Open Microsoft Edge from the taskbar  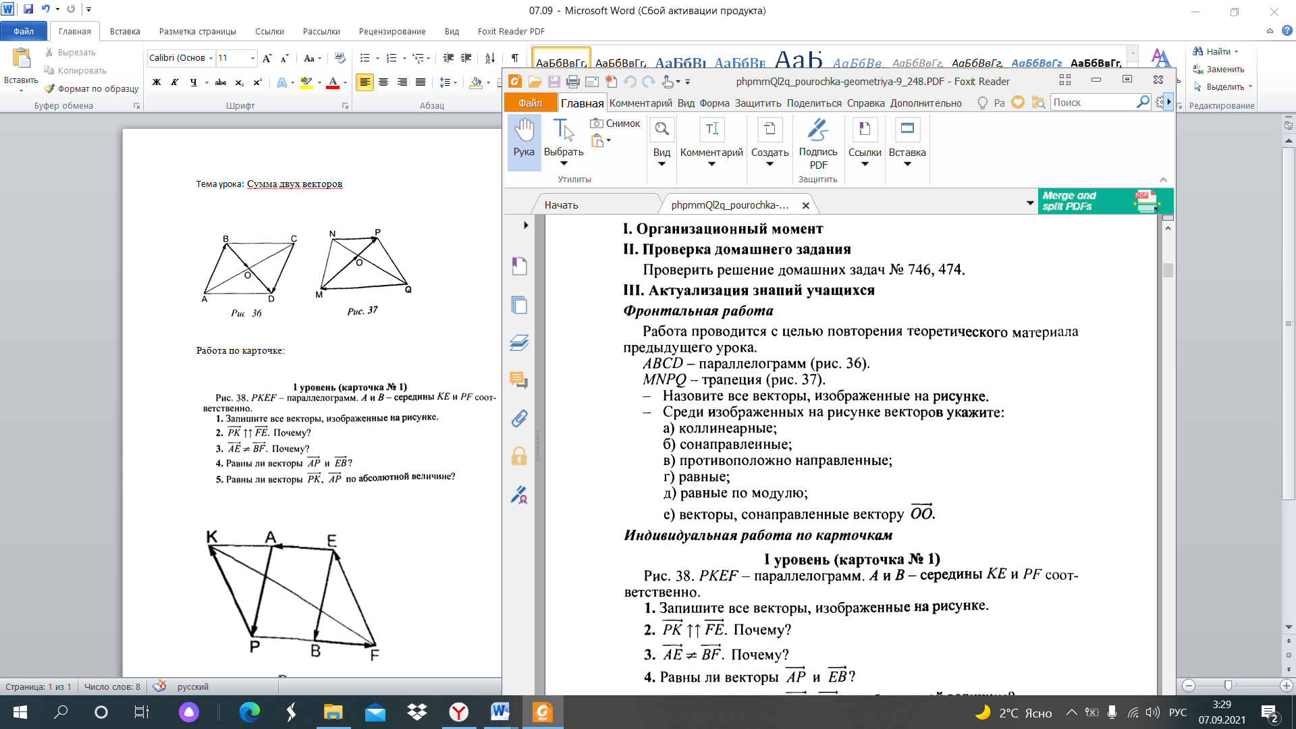click(250, 712)
